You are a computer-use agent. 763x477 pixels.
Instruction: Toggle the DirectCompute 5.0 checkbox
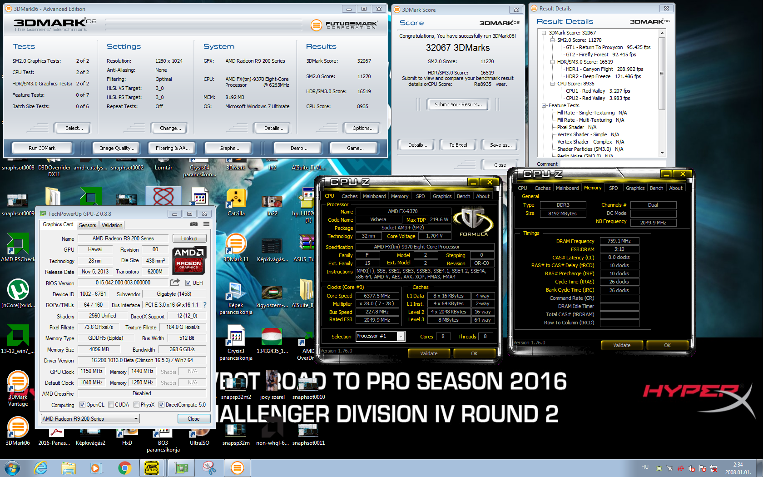(161, 405)
